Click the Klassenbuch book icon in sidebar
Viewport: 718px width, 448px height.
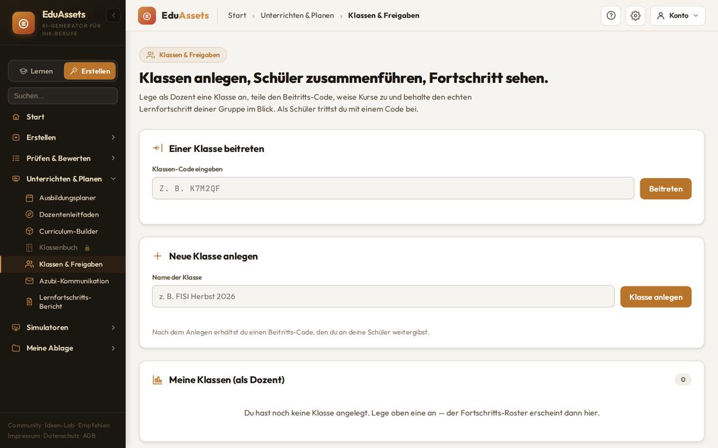[29, 248]
